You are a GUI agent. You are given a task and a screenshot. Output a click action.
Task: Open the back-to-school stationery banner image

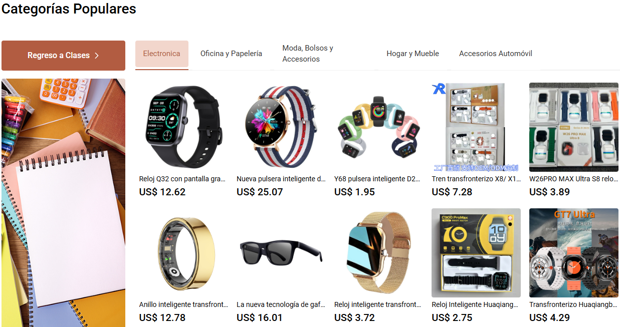tap(63, 203)
